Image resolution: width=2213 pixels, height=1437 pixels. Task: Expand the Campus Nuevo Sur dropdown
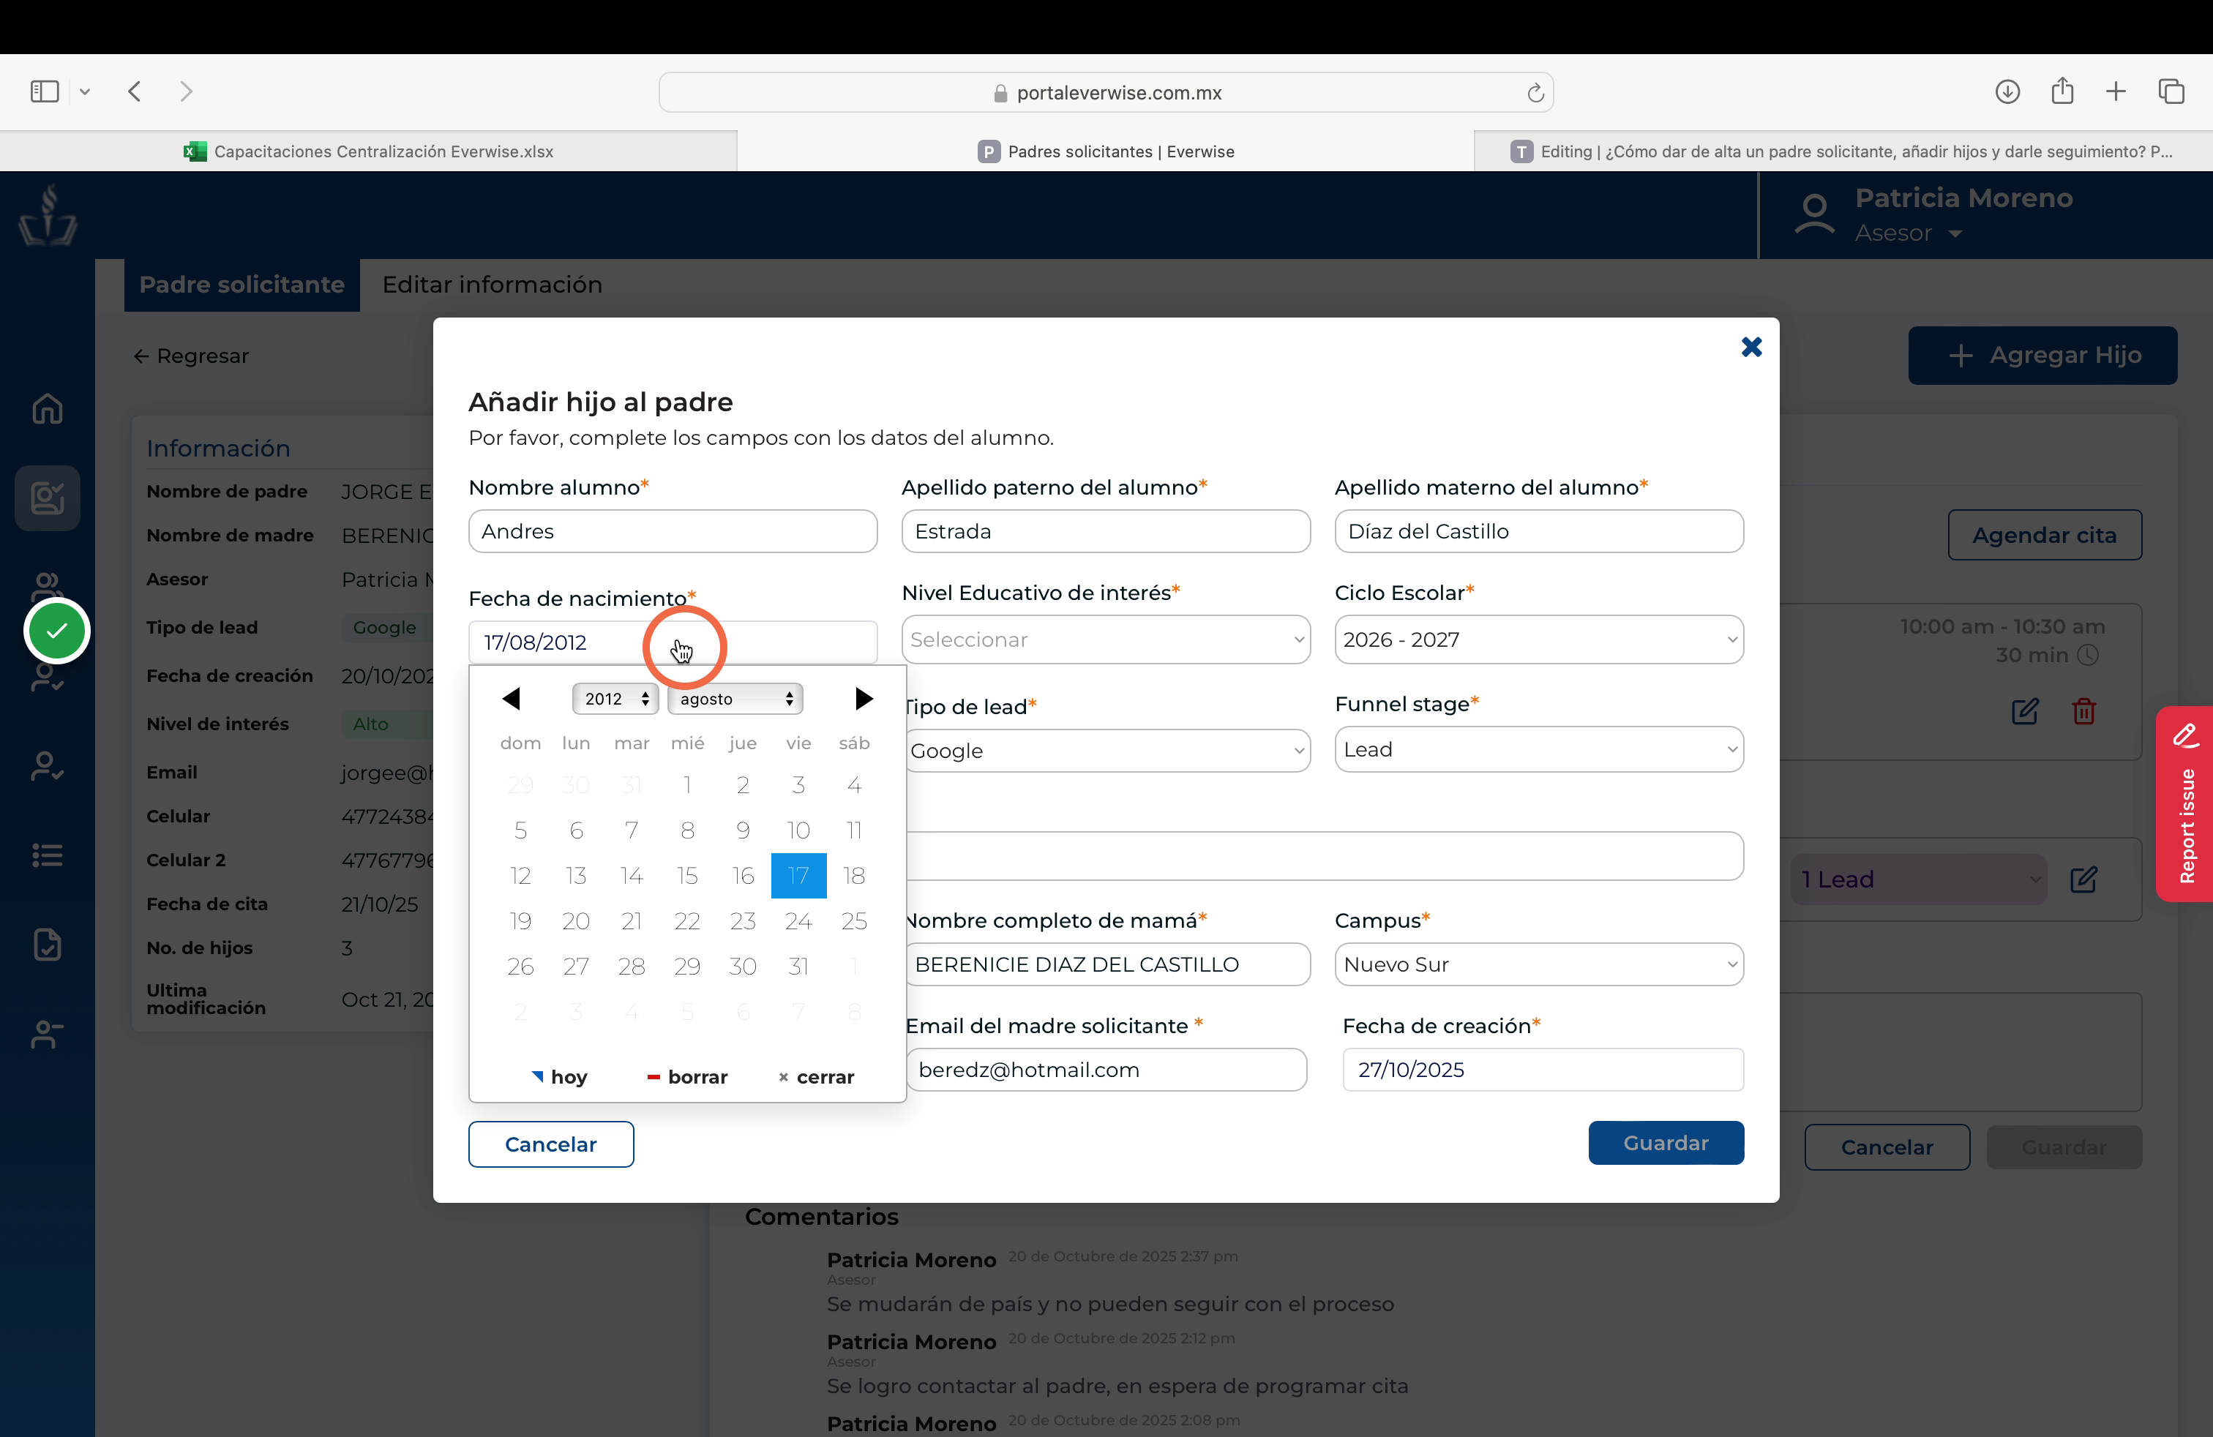1539,964
